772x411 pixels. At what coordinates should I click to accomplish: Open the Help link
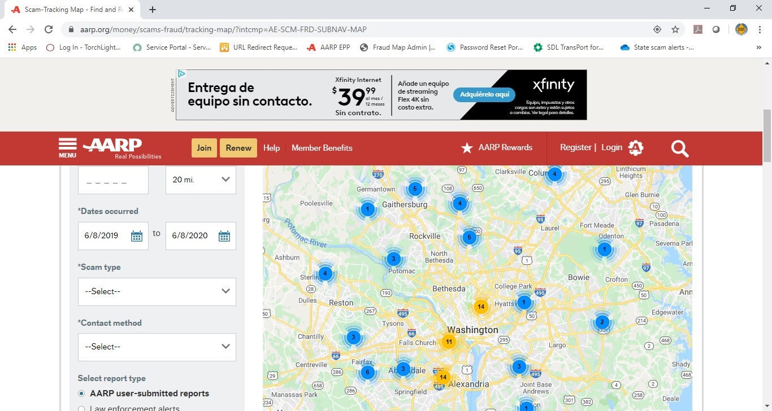point(271,148)
